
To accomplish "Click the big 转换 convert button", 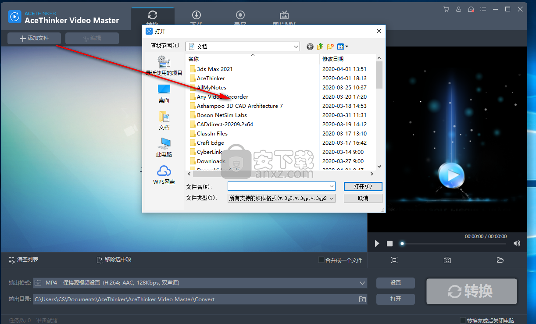I will tap(472, 291).
